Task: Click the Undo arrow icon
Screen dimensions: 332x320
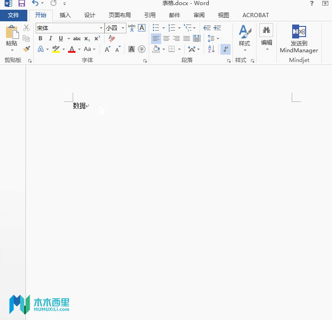Action: click(x=35, y=3)
